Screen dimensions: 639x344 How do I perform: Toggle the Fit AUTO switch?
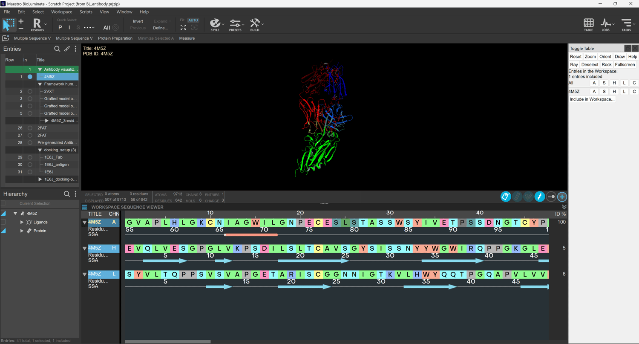pyautogui.click(x=193, y=20)
